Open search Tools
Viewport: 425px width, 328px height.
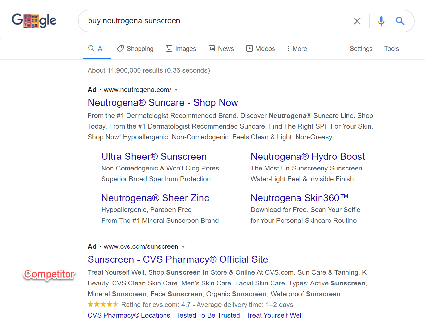tap(392, 49)
